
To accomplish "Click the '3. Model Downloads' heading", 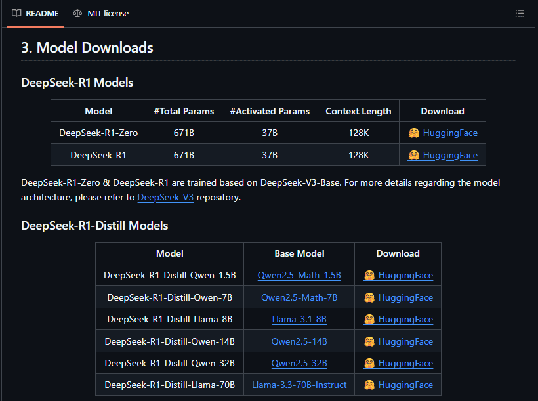I will click(87, 47).
